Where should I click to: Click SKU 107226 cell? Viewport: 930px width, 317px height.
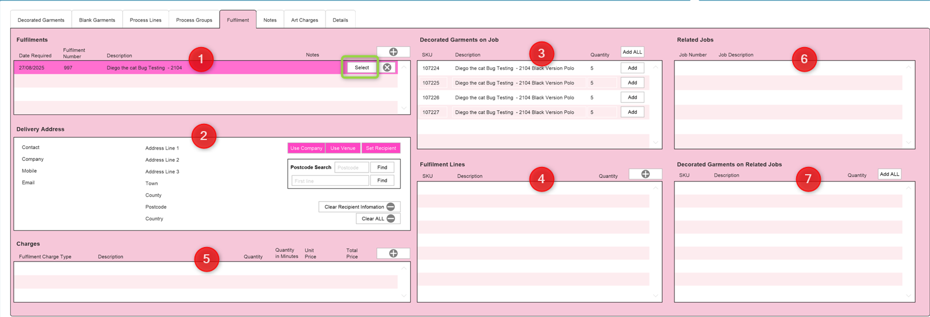[431, 97]
